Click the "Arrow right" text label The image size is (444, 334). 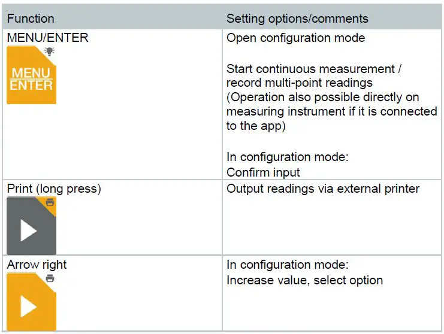(37, 265)
